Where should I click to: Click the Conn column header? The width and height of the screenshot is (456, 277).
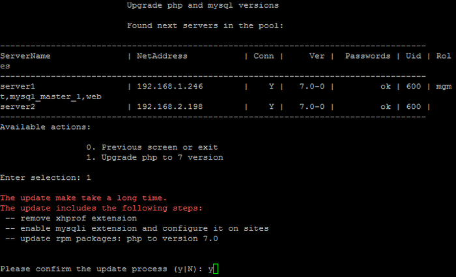[263, 56]
